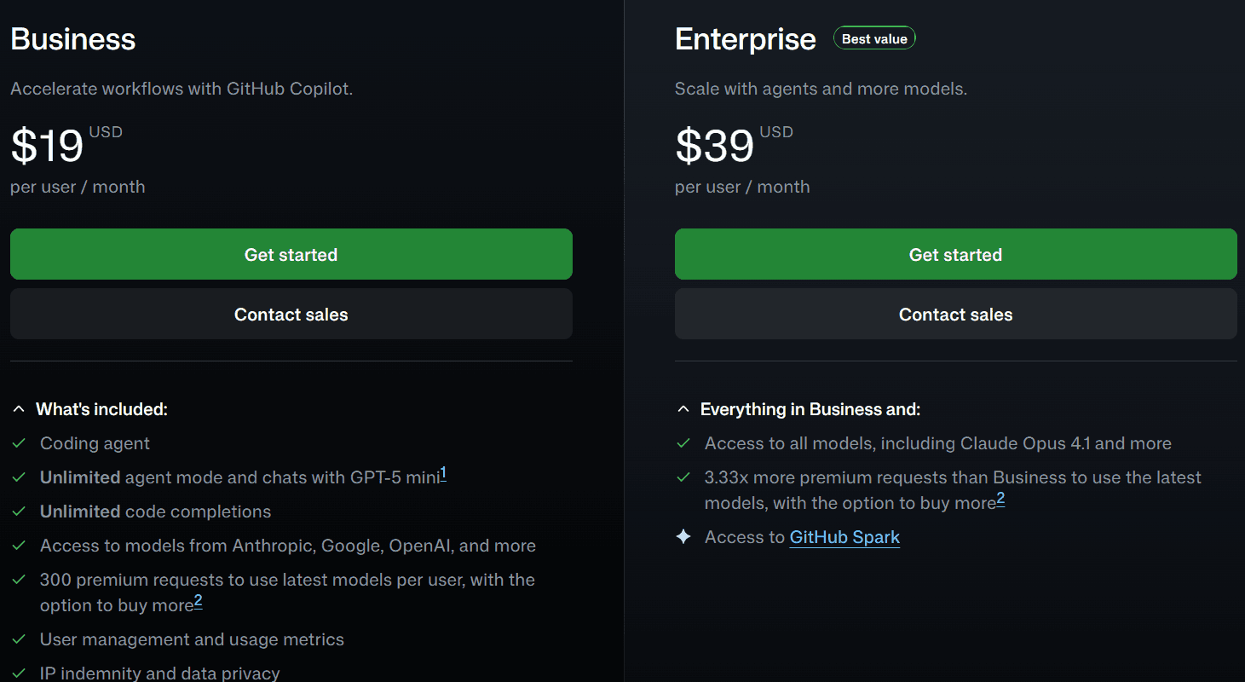Click the Best value badge on Enterprise
This screenshot has width=1245, height=682.
tap(874, 38)
